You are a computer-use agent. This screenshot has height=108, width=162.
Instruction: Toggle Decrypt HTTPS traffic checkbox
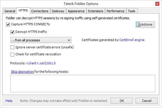click(12, 32)
